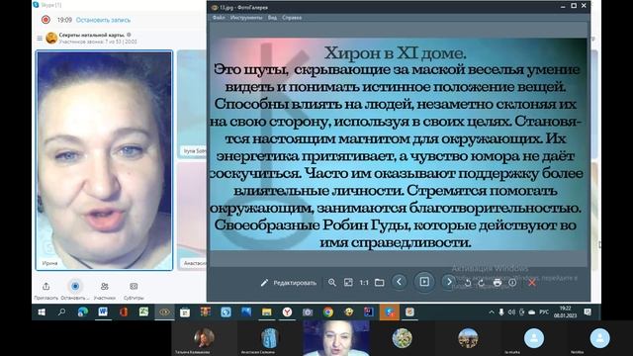This screenshot has width=633, height=356.
Task: Rotate the image clockwise
Action: point(482,283)
